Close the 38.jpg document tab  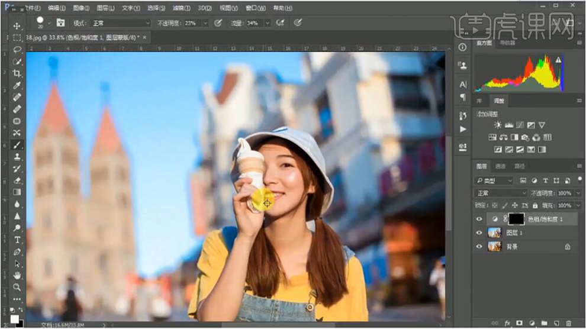144,37
